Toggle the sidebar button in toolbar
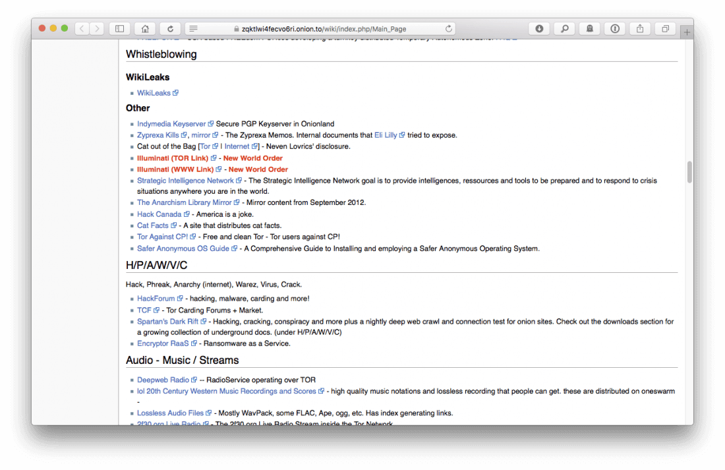725x470 pixels. (120, 28)
